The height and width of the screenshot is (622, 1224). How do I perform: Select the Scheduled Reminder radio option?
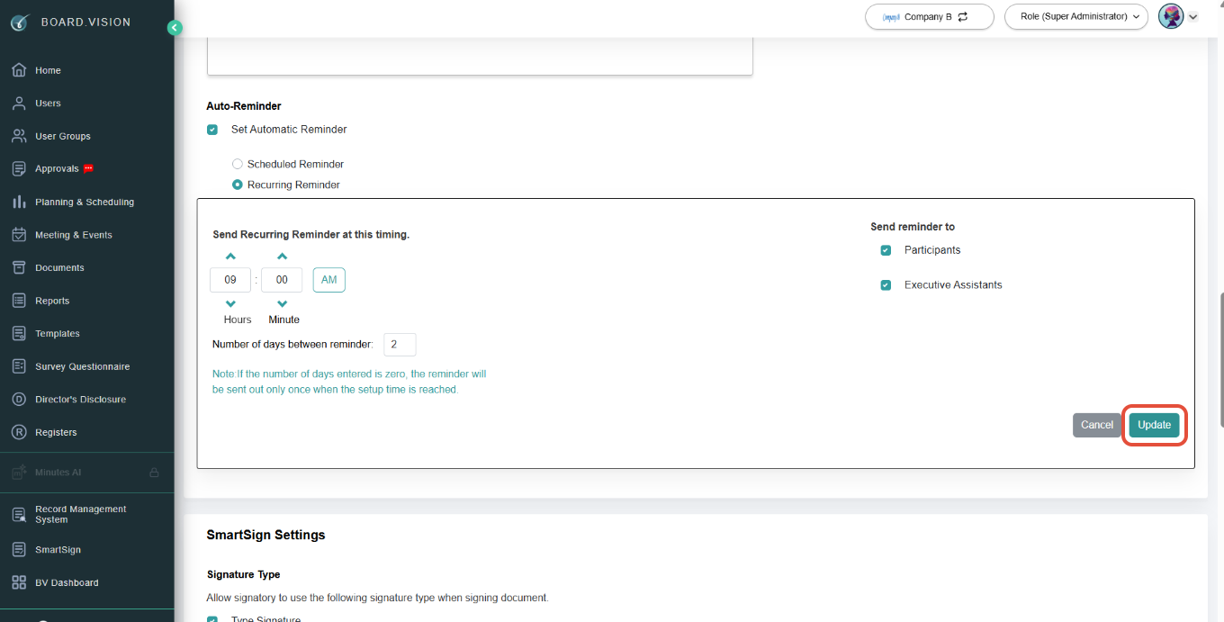[238, 164]
